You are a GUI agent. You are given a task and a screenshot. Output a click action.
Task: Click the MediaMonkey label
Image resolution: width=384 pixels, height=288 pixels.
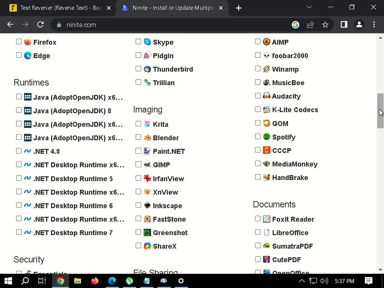[x=295, y=164]
